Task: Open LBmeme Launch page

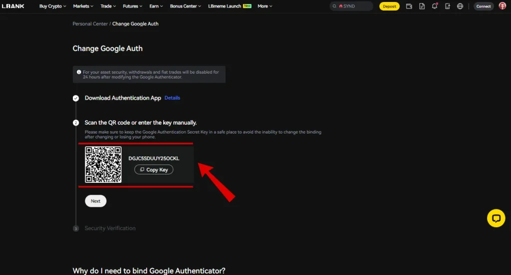Action: (225, 6)
